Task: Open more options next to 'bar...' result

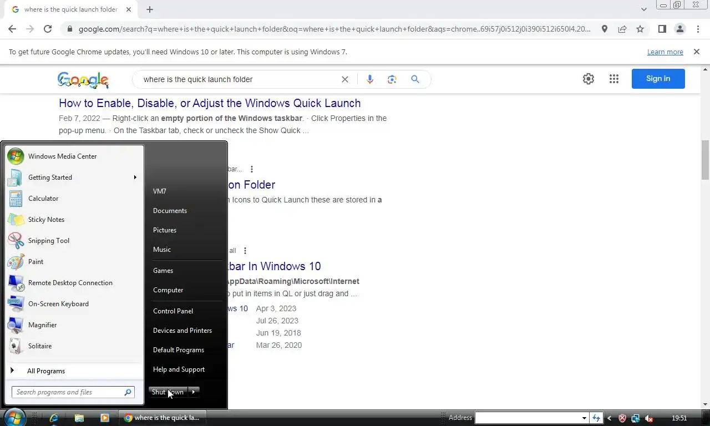Action: tap(252, 169)
